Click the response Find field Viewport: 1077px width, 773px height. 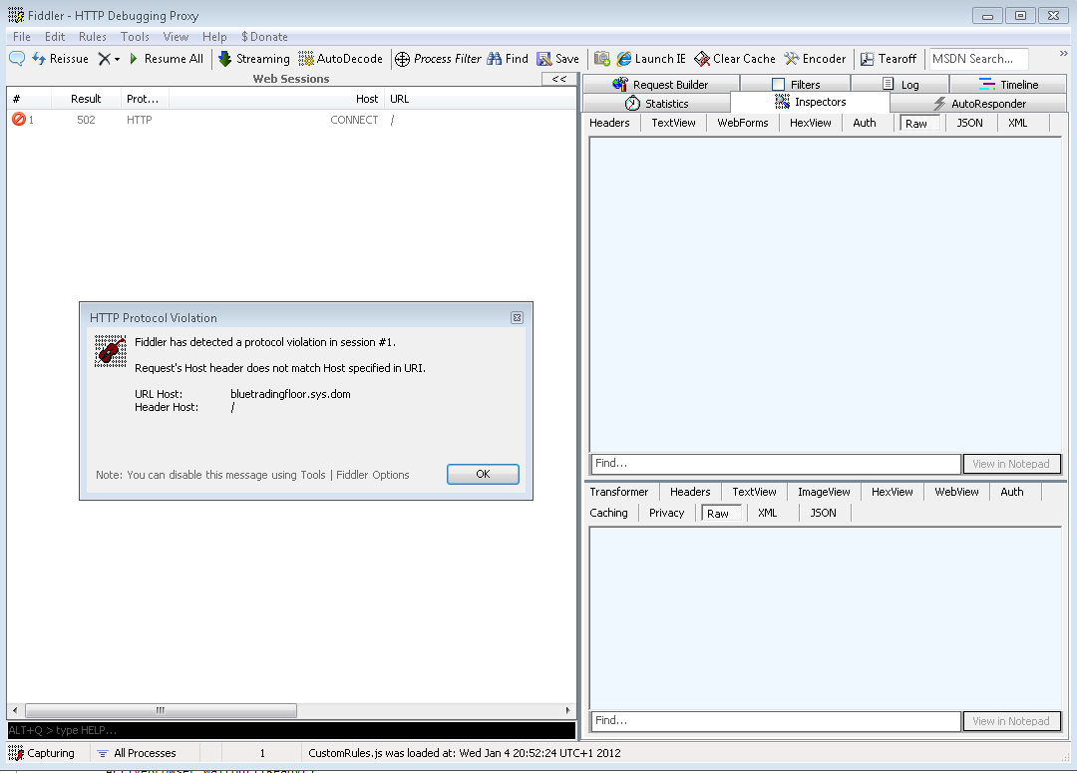coord(775,721)
